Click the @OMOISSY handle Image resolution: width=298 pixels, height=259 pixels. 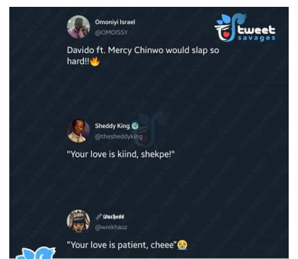coord(111,32)
